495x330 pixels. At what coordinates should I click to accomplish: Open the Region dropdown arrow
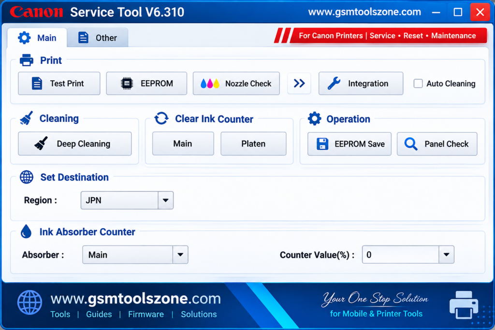(x=165, y=201)
